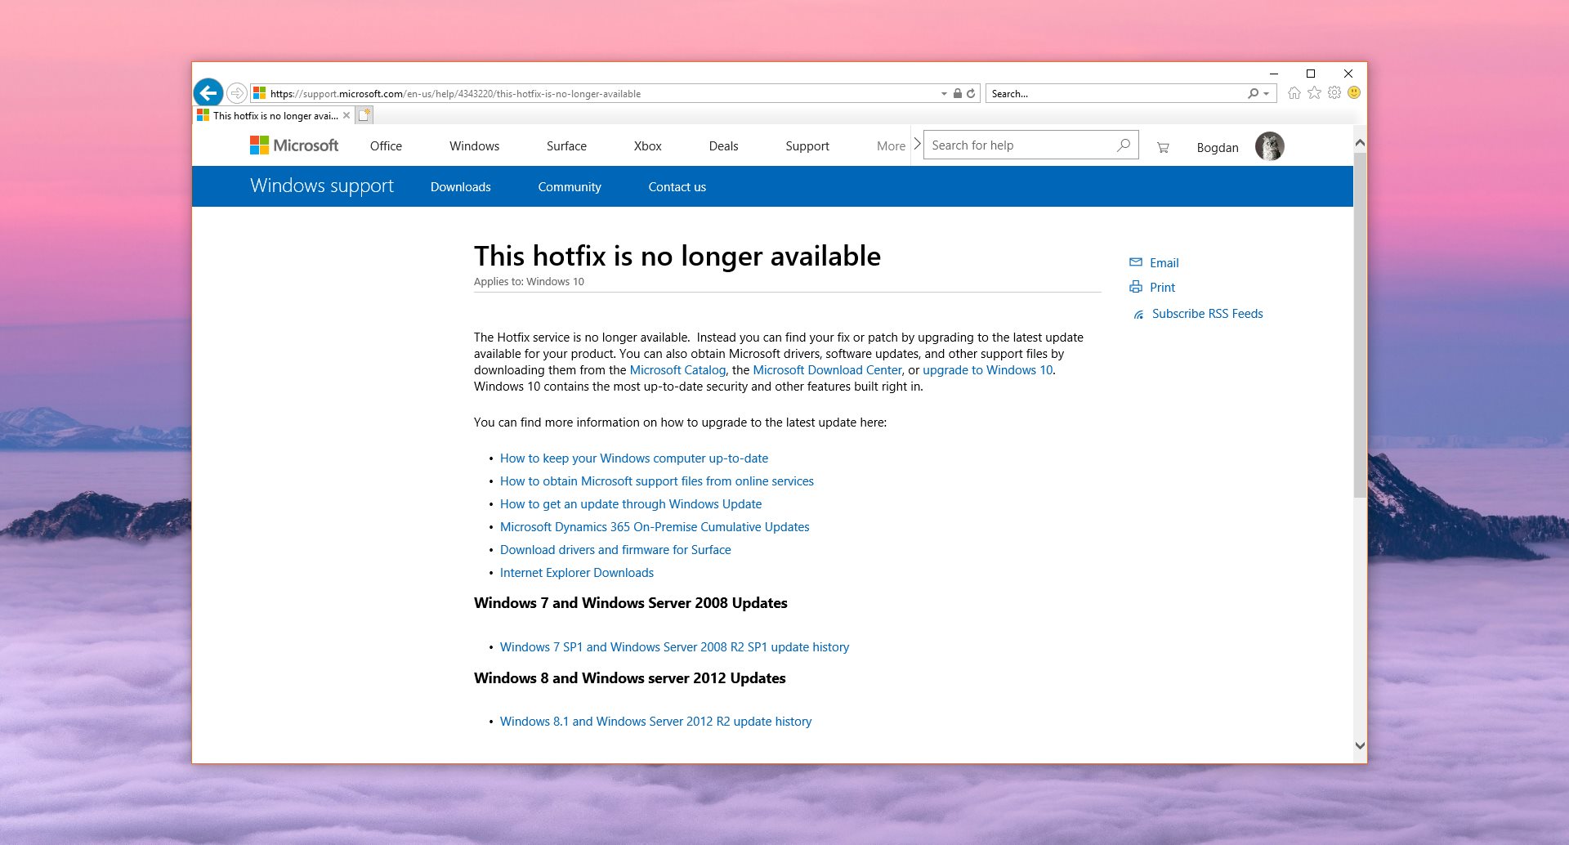Click the magnifier in Search for help box
1569x845 pixels.
coord(1124,145)
